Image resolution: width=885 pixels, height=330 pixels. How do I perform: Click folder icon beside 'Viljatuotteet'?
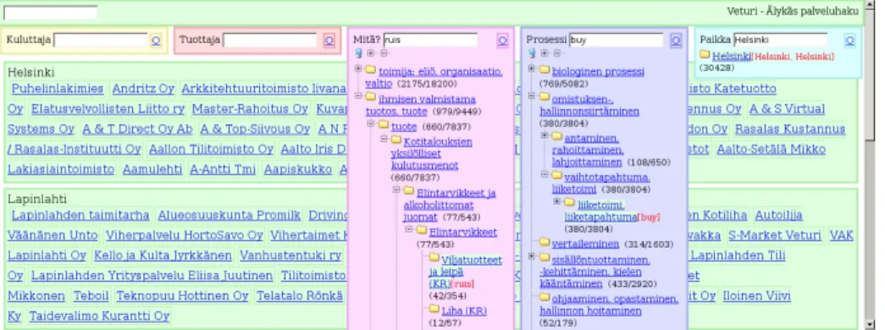pos(434,256)
